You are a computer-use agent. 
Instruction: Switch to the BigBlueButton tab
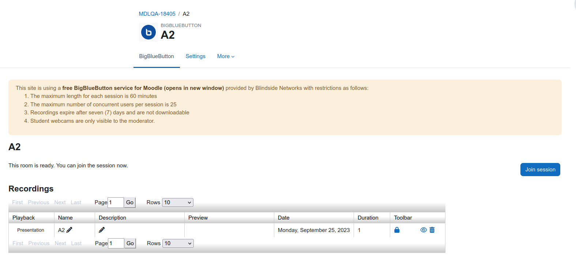[157, 56]
